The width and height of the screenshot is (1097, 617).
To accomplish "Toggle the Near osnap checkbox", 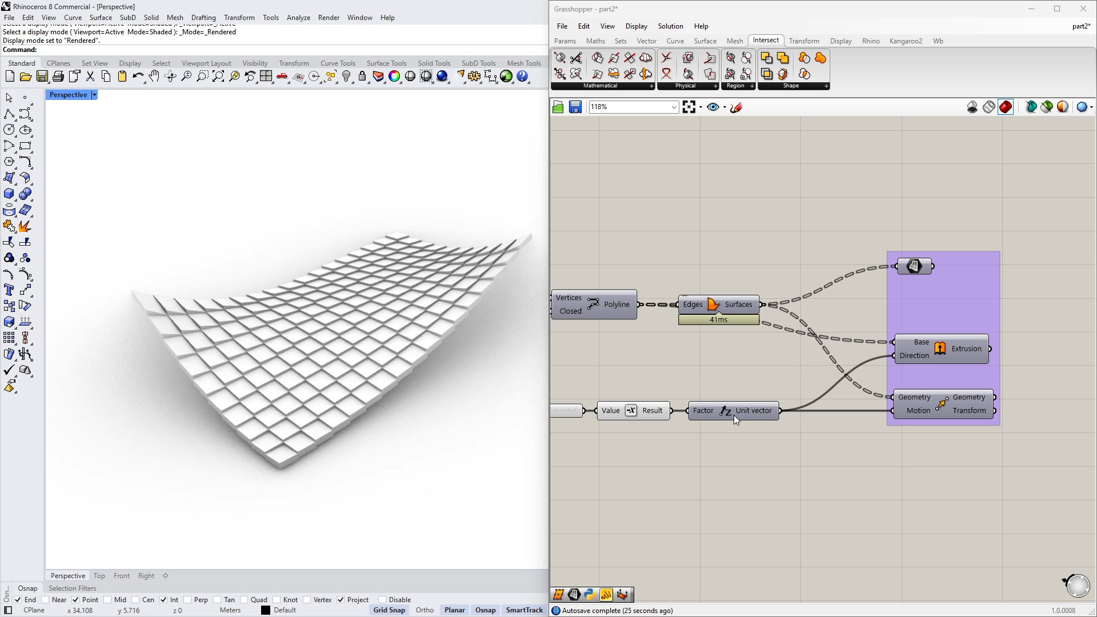I will pyautogui.click(x=45, y=600).
